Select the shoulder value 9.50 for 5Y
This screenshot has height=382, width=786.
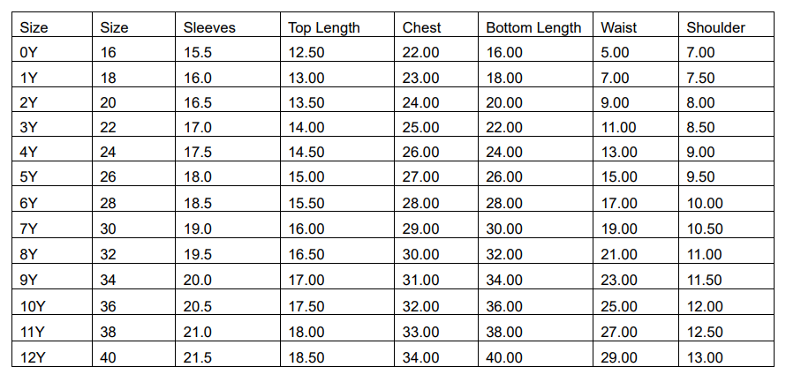pyautogui.click(x=700, y=180)
